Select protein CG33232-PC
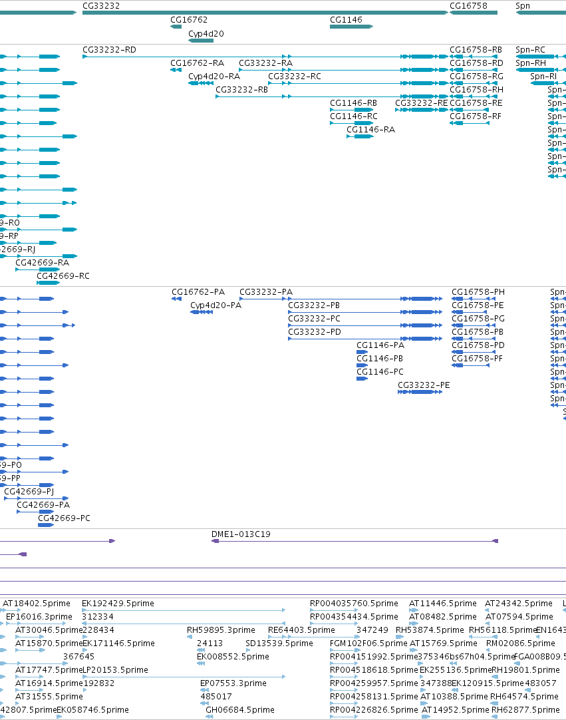Screen dimensions: 566x720 (x=315, y=319)
